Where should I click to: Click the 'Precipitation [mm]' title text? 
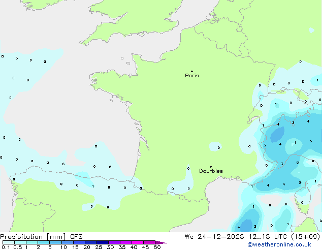[33, 237]
